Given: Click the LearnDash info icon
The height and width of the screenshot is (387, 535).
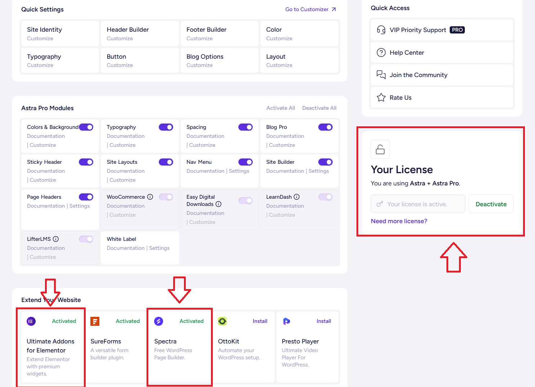Looking at the screenshot, I should tap(297, 197).
